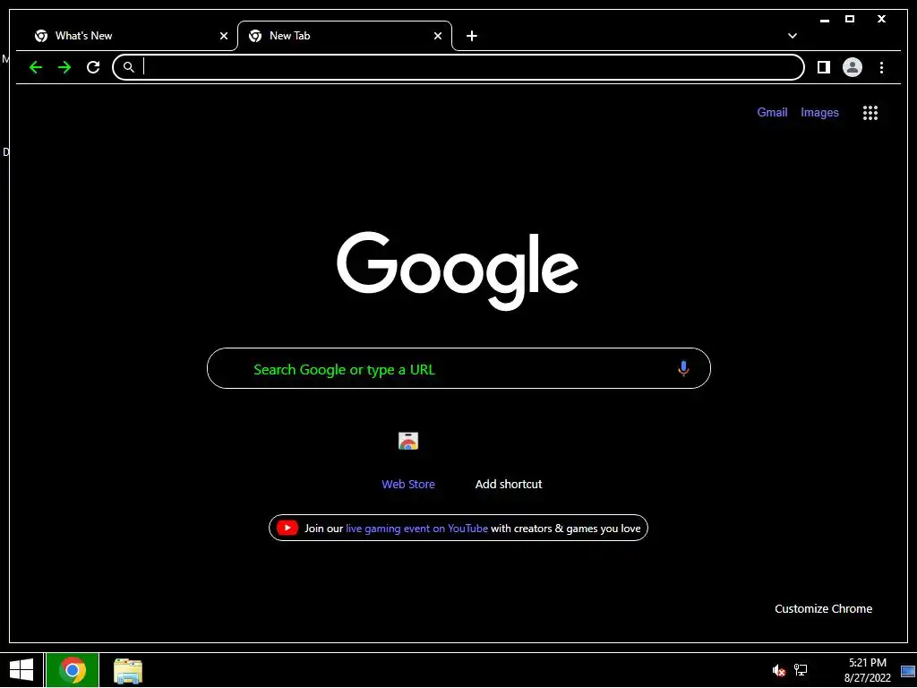Open the profile avatar menu

(x=853, y=67)
